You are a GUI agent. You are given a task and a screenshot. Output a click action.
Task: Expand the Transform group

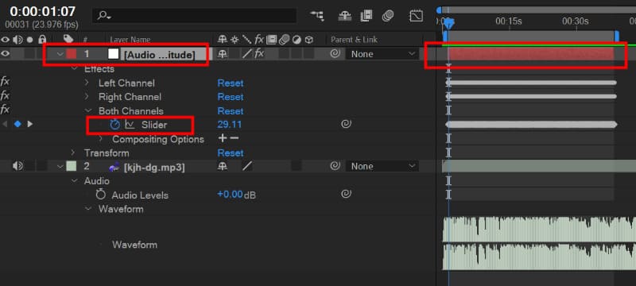pyautogui.click(x=73, y=153)
